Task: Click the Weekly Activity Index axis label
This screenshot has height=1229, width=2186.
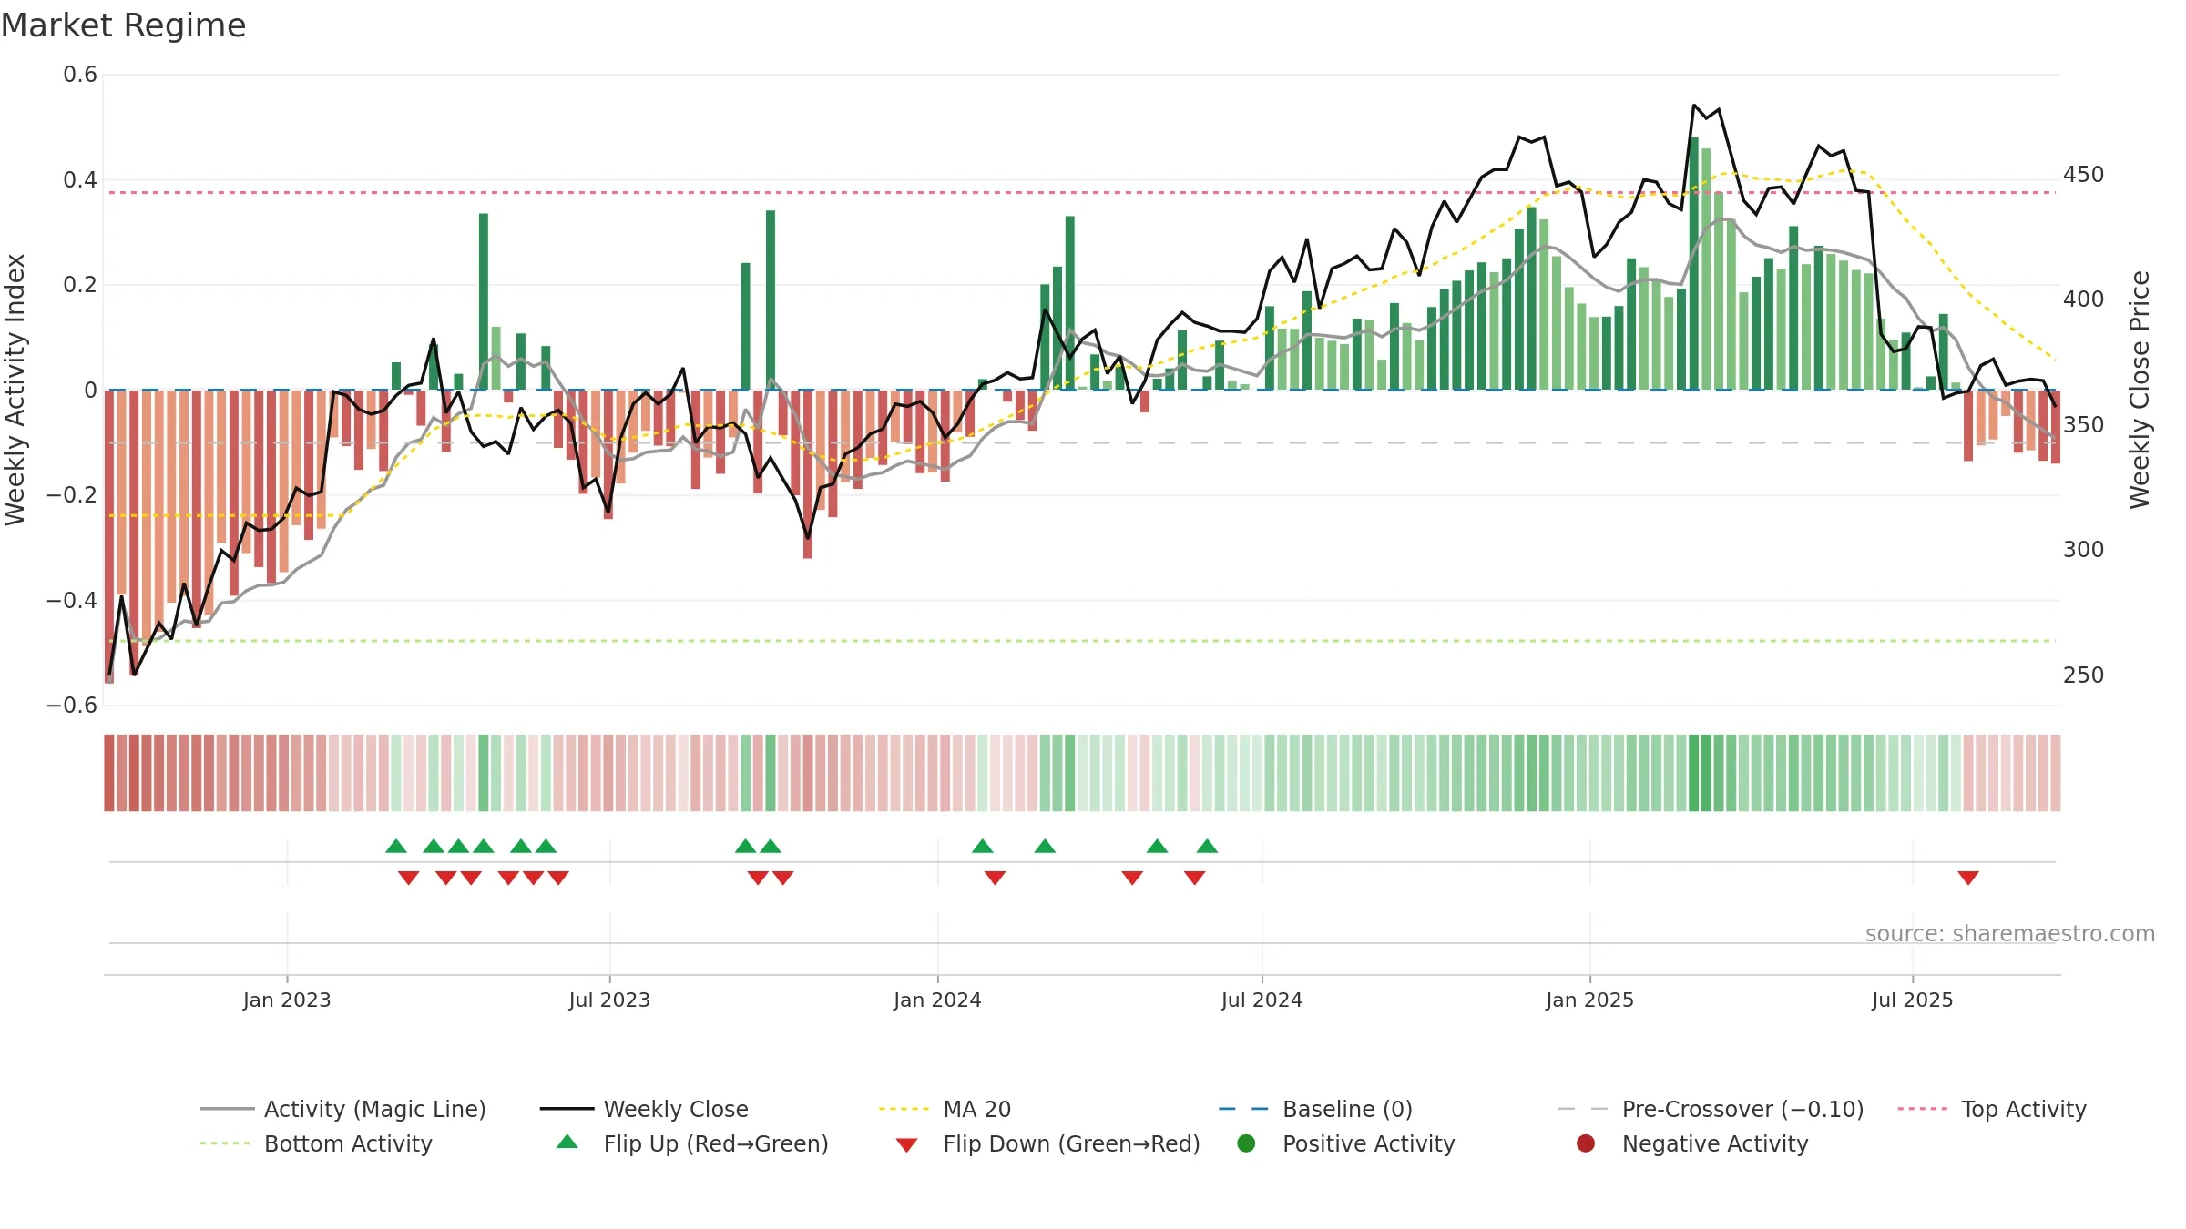Action: point(15,390)
